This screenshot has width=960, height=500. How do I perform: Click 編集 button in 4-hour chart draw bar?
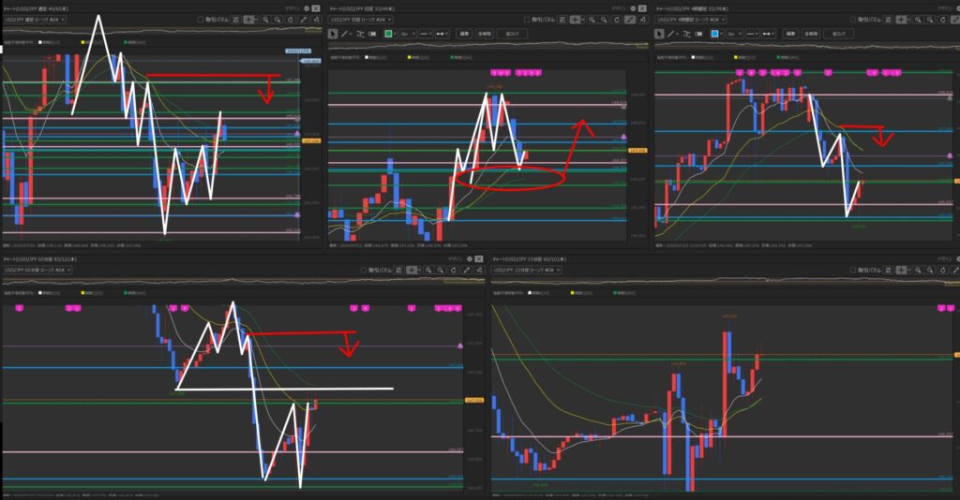(x=790, y=34)
